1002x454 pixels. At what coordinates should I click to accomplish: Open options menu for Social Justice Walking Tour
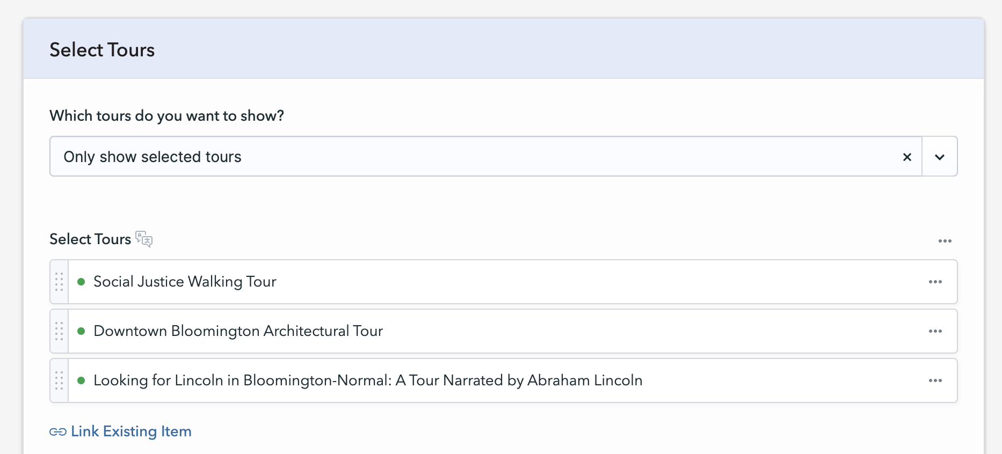(x=935, y=282)
